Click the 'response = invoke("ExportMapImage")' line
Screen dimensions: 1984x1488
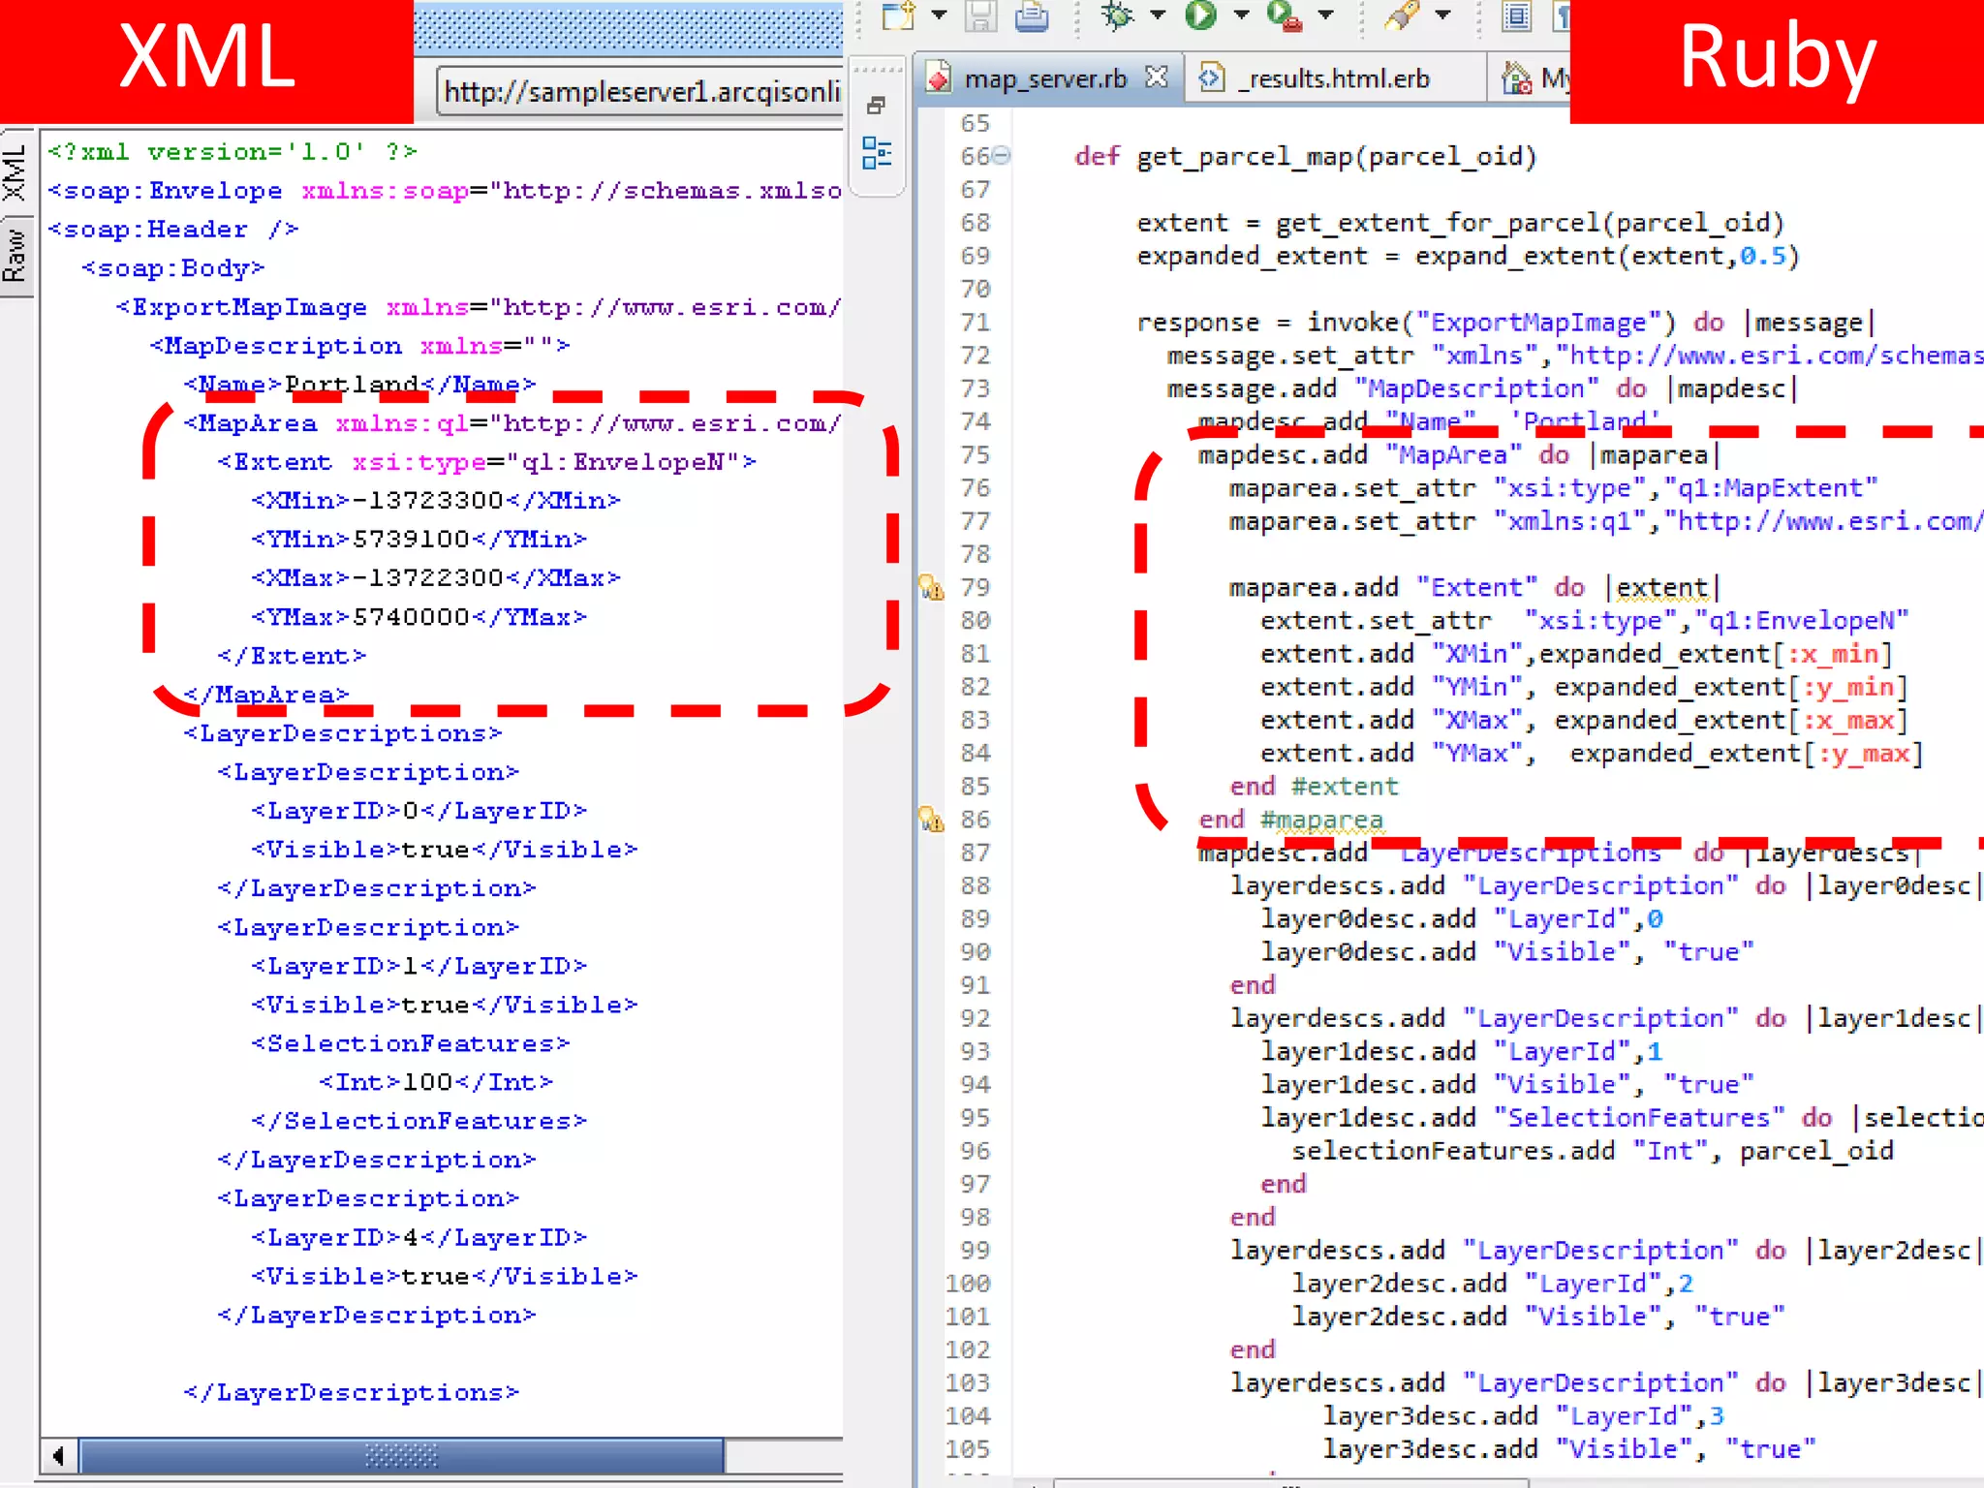(1506, 322)
